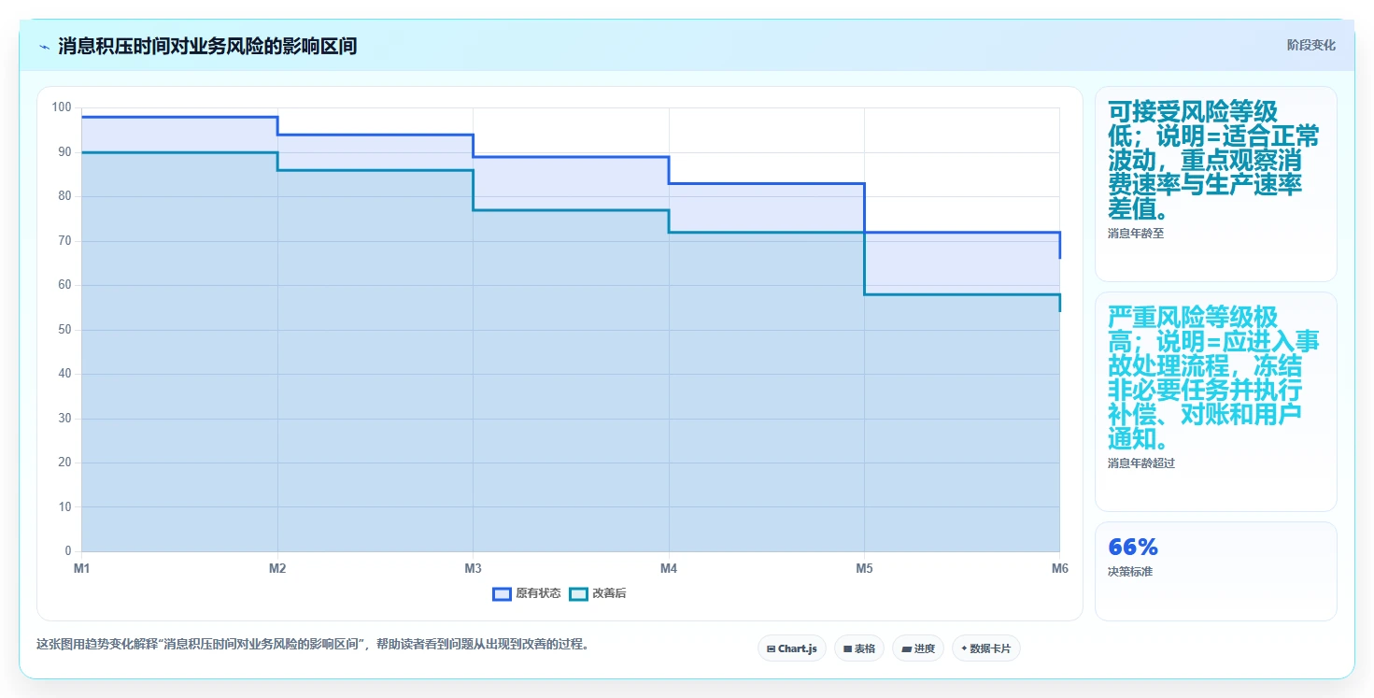Click the 原有状态 blue legend swatch
This screenshot has width=1374, height=698.
[x=502, y=593]
